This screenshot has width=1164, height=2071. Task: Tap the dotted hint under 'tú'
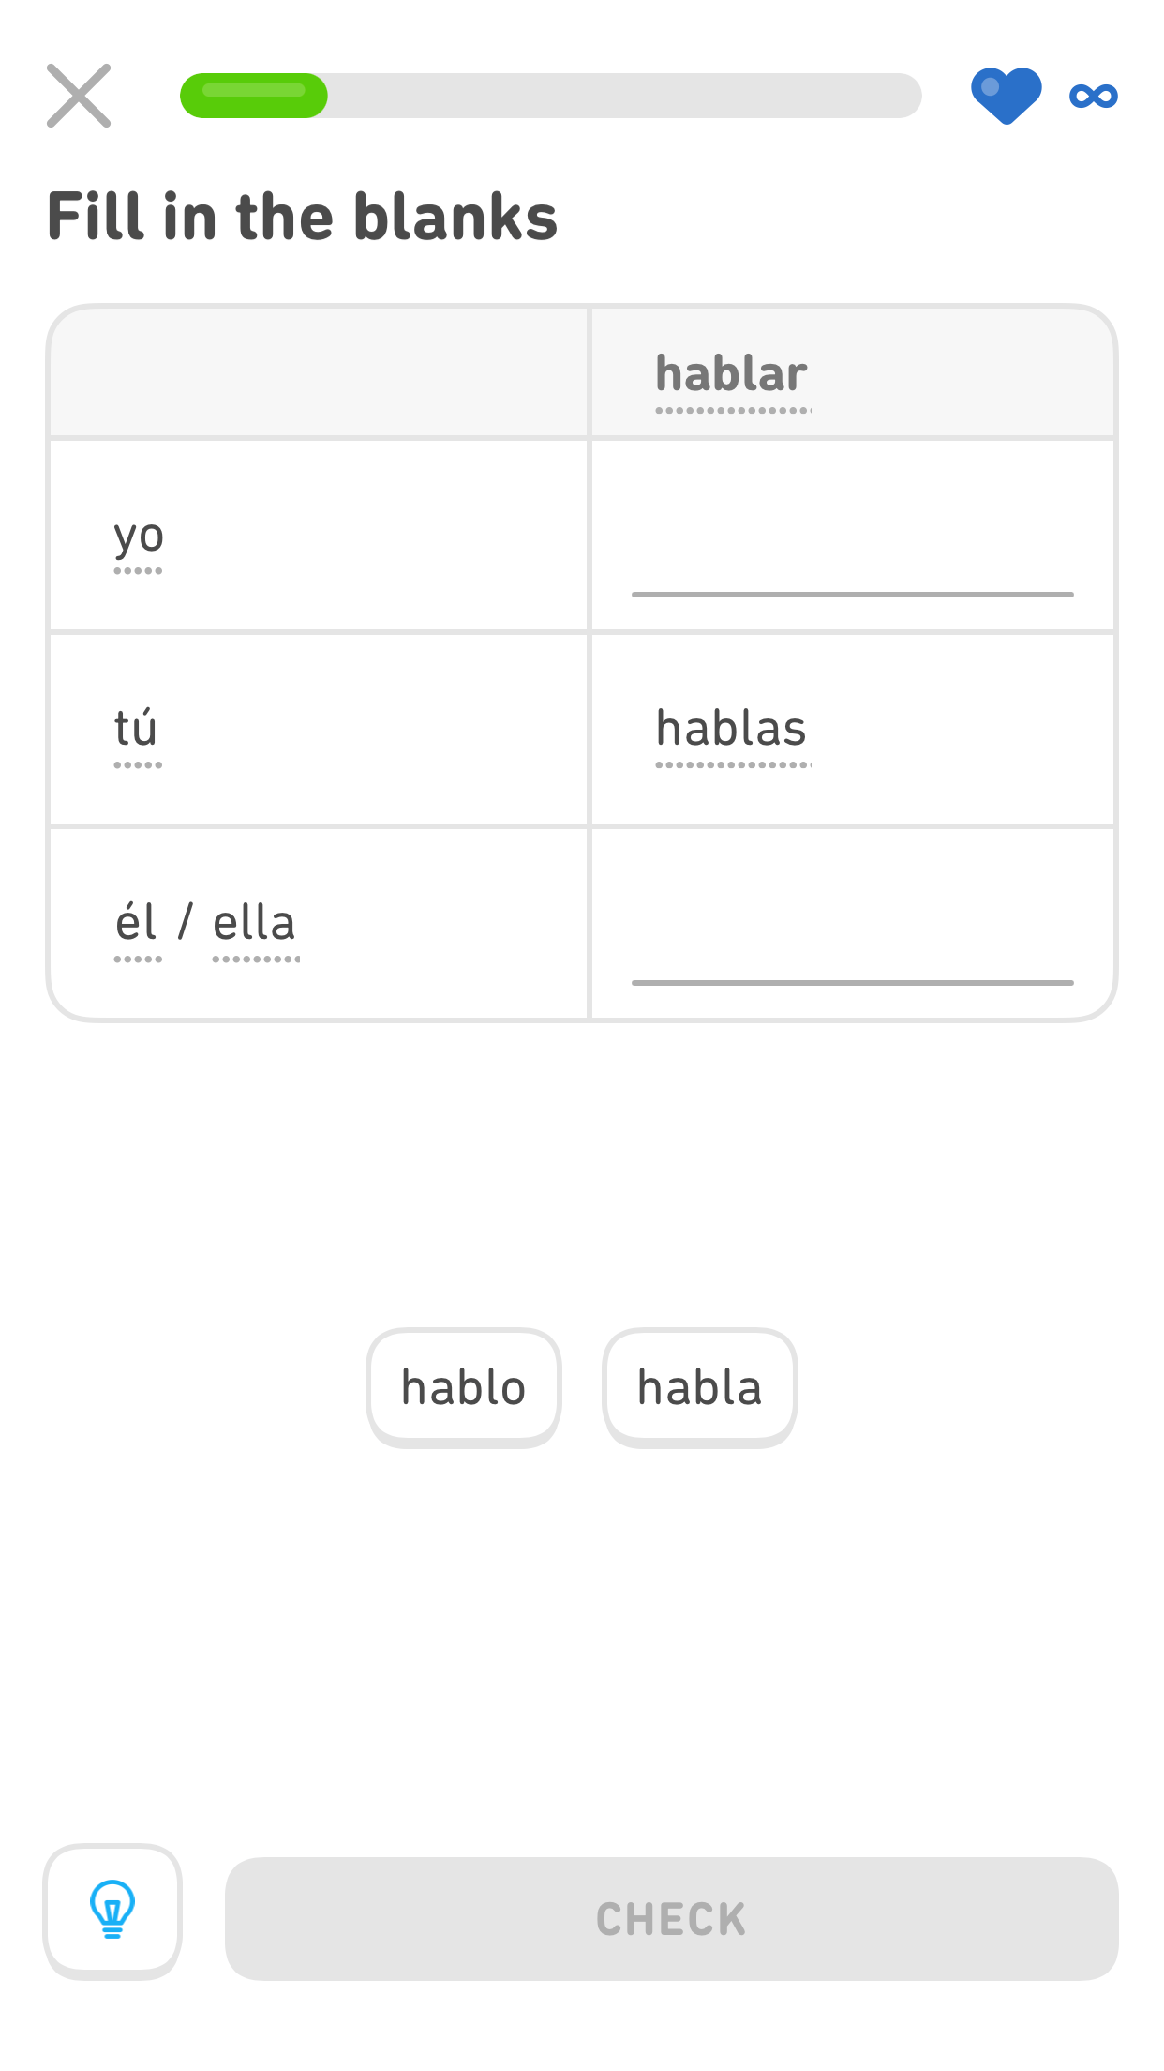click(x=137, y=764)
